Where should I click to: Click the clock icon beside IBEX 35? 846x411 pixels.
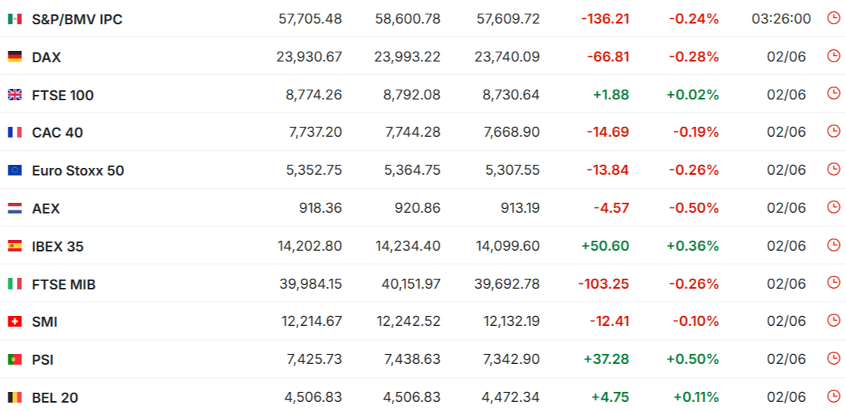834,245
